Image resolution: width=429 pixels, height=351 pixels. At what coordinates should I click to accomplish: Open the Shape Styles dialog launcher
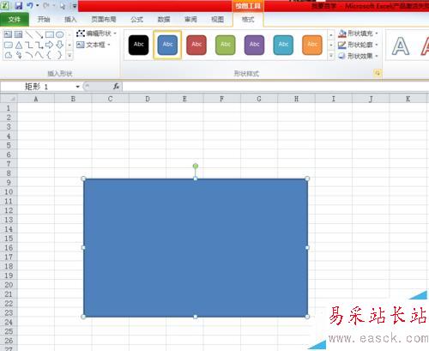tap(378, 74)
